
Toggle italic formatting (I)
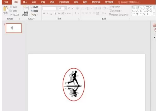click(x=48, y=13)
